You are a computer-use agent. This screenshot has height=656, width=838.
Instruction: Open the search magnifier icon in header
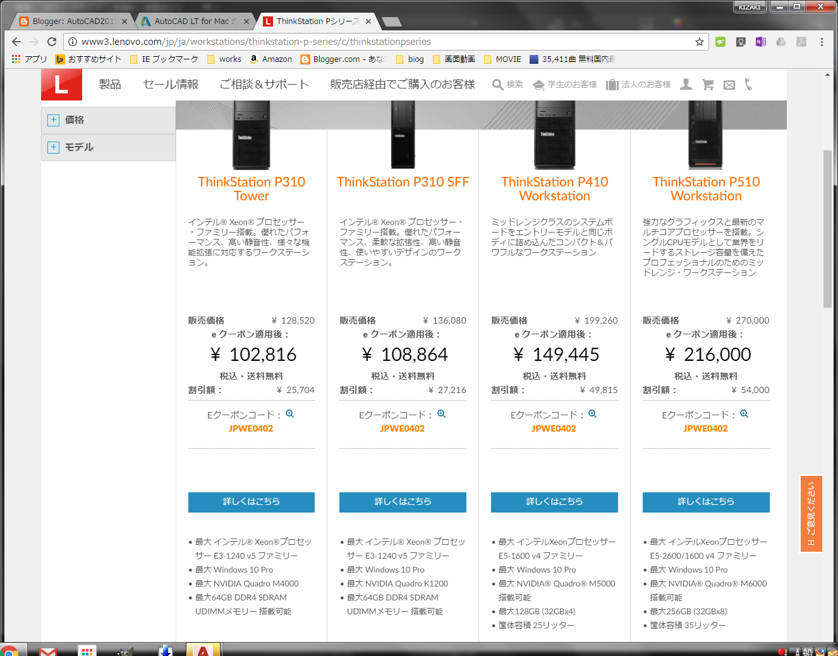click(498, 85)
